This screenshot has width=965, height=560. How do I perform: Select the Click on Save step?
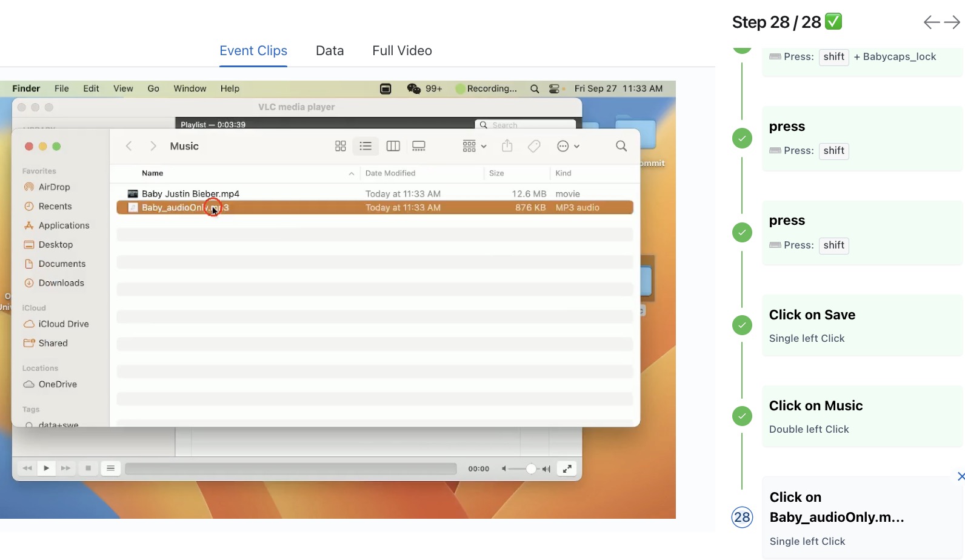[862, 325]
